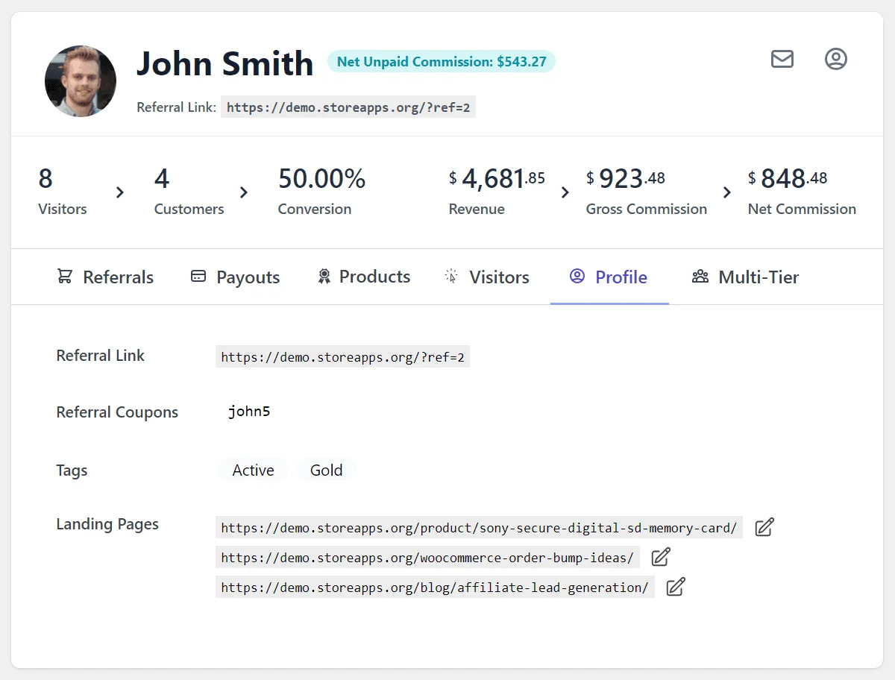The height and width of the screenshot is (680, 895).
Task: Edit the woocommerce-order-bump-ideas landing page
Action: [x=661, y=557]
